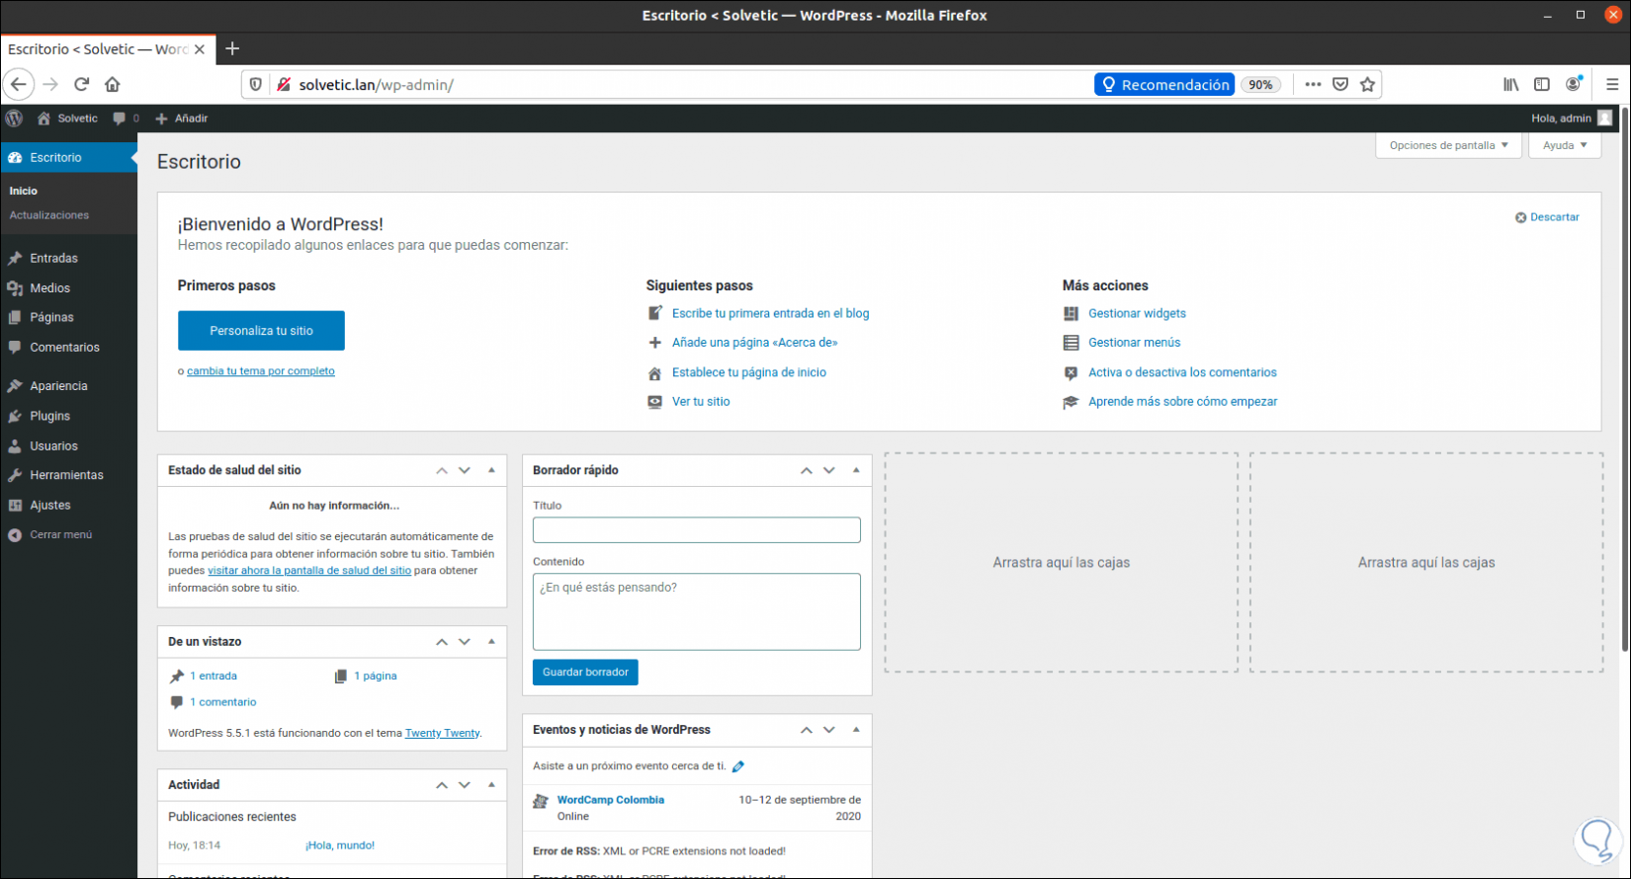1631x879 pixels.
Task: Toggle Estado de salud del sitio panel
Action: (491, 470)
